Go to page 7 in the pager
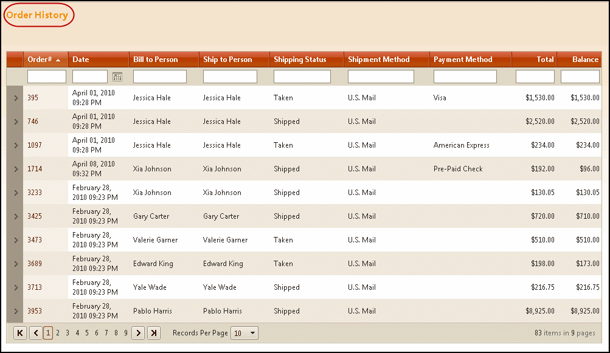 click(x=106, y=333)
